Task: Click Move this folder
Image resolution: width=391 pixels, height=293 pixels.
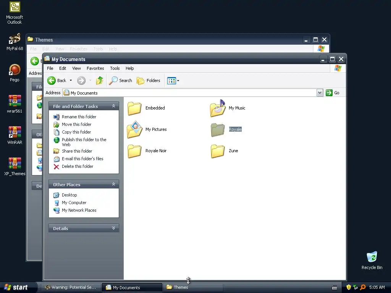Action: [x=76, y=124]
